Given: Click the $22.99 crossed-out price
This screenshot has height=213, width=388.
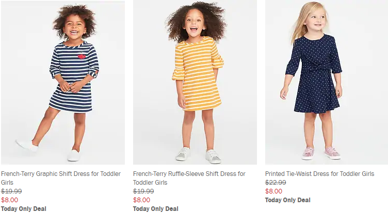Looking at the screenshot, I should [276, 183].
